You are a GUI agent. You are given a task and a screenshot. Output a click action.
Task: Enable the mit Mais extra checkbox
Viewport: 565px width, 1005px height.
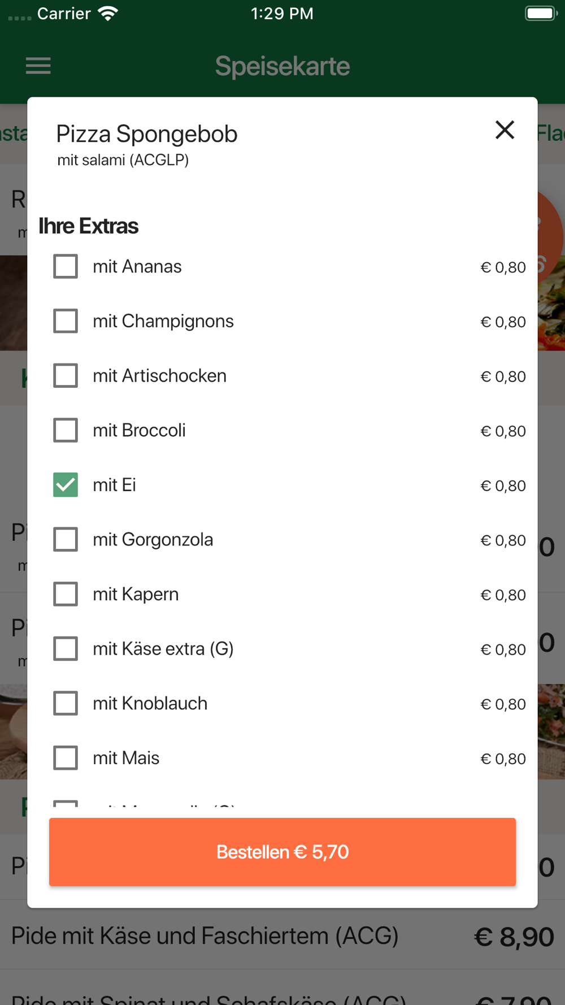click(66, 758)
